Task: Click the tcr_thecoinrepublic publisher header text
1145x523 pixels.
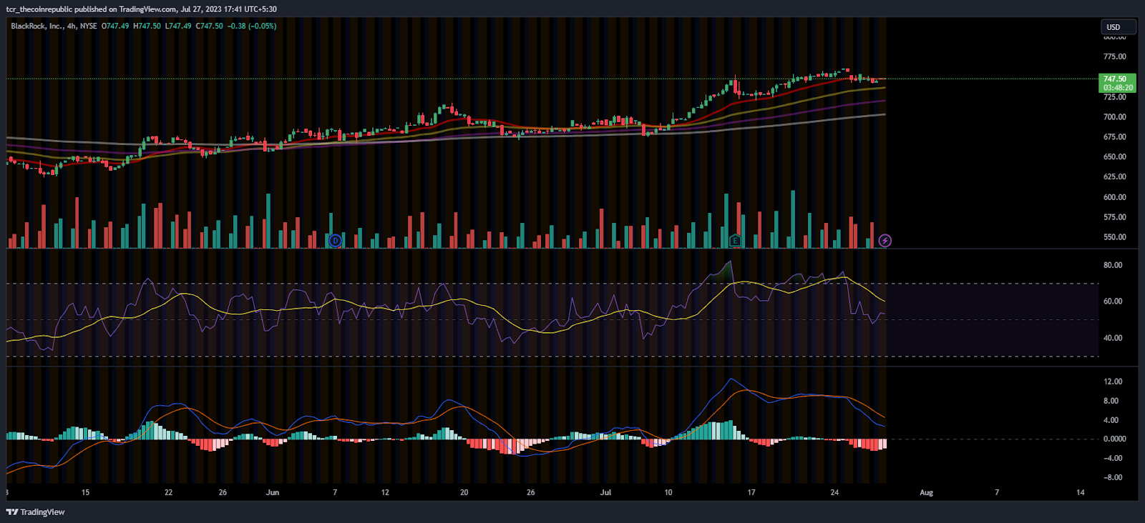Action: click(x=142, y=9)
